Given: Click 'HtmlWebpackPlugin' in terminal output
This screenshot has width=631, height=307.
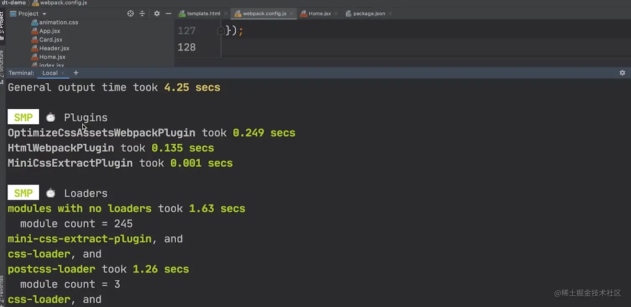Looking at the screenshot, I should point(61,148).
